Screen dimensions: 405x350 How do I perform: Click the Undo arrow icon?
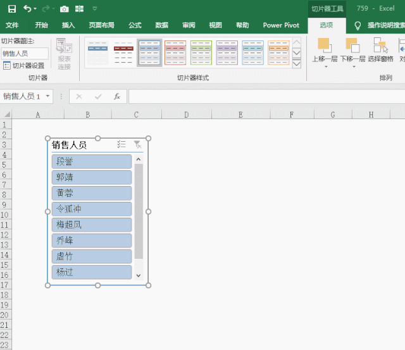tap(27, 9)
